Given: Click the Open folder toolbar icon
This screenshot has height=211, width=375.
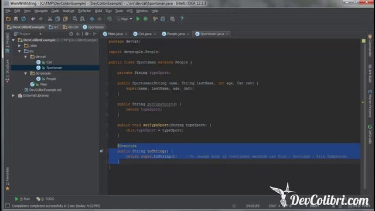Looking at the screenshot, I should pos(8,19).
